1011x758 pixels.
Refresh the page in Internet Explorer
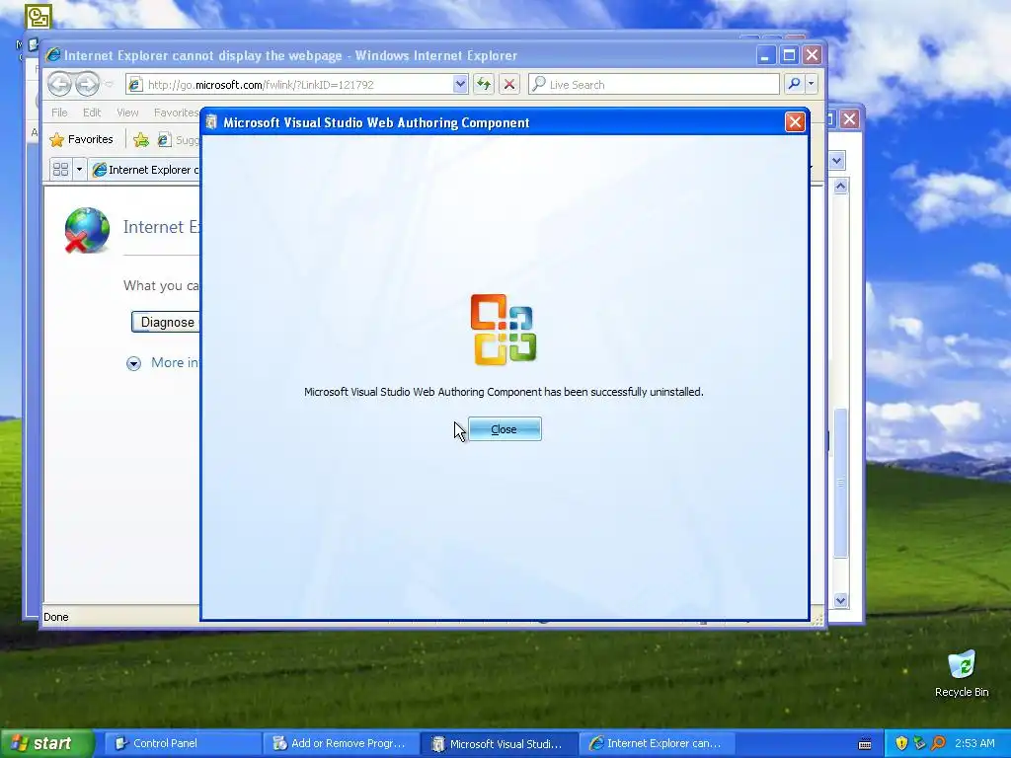[484, 84]
